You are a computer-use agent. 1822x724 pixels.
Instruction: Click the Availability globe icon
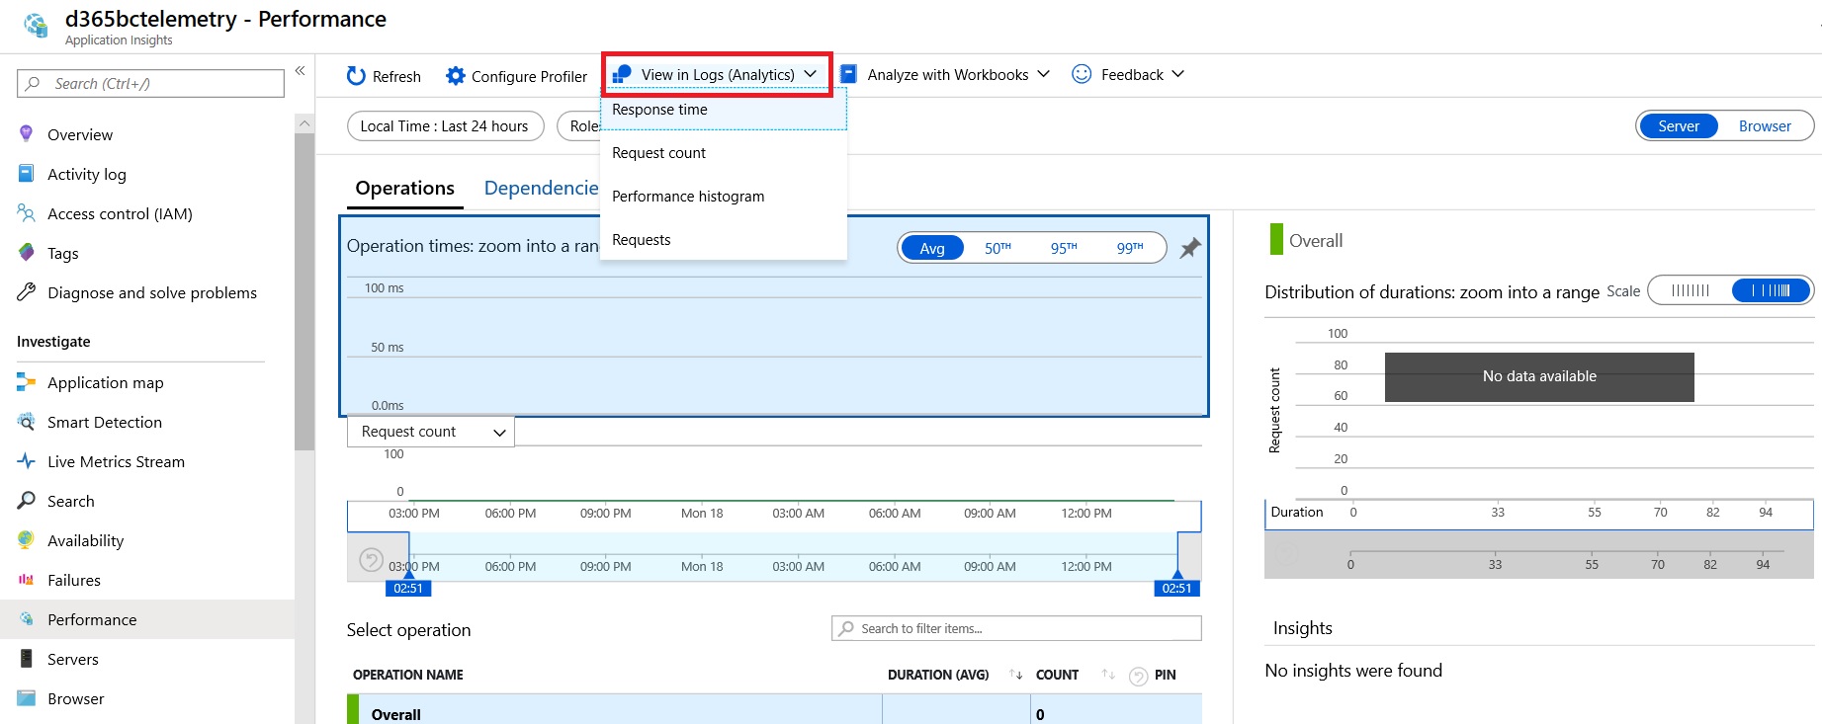26,540
